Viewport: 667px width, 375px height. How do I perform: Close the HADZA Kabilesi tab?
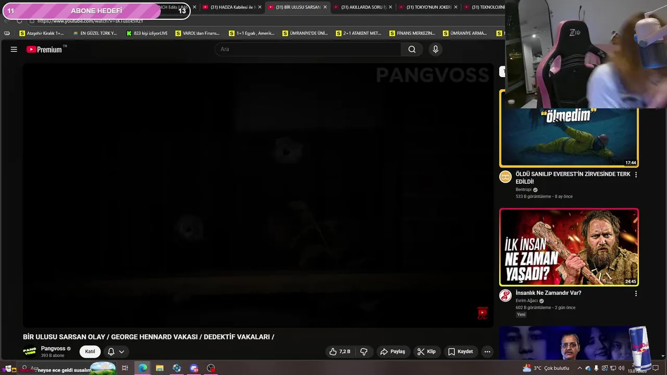click(x=260, y=7)
